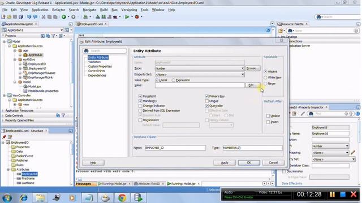Open the Navigate menu

pos(89,10)
